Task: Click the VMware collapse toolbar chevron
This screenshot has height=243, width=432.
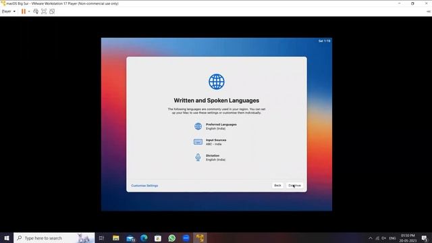Action: [429, 11]
